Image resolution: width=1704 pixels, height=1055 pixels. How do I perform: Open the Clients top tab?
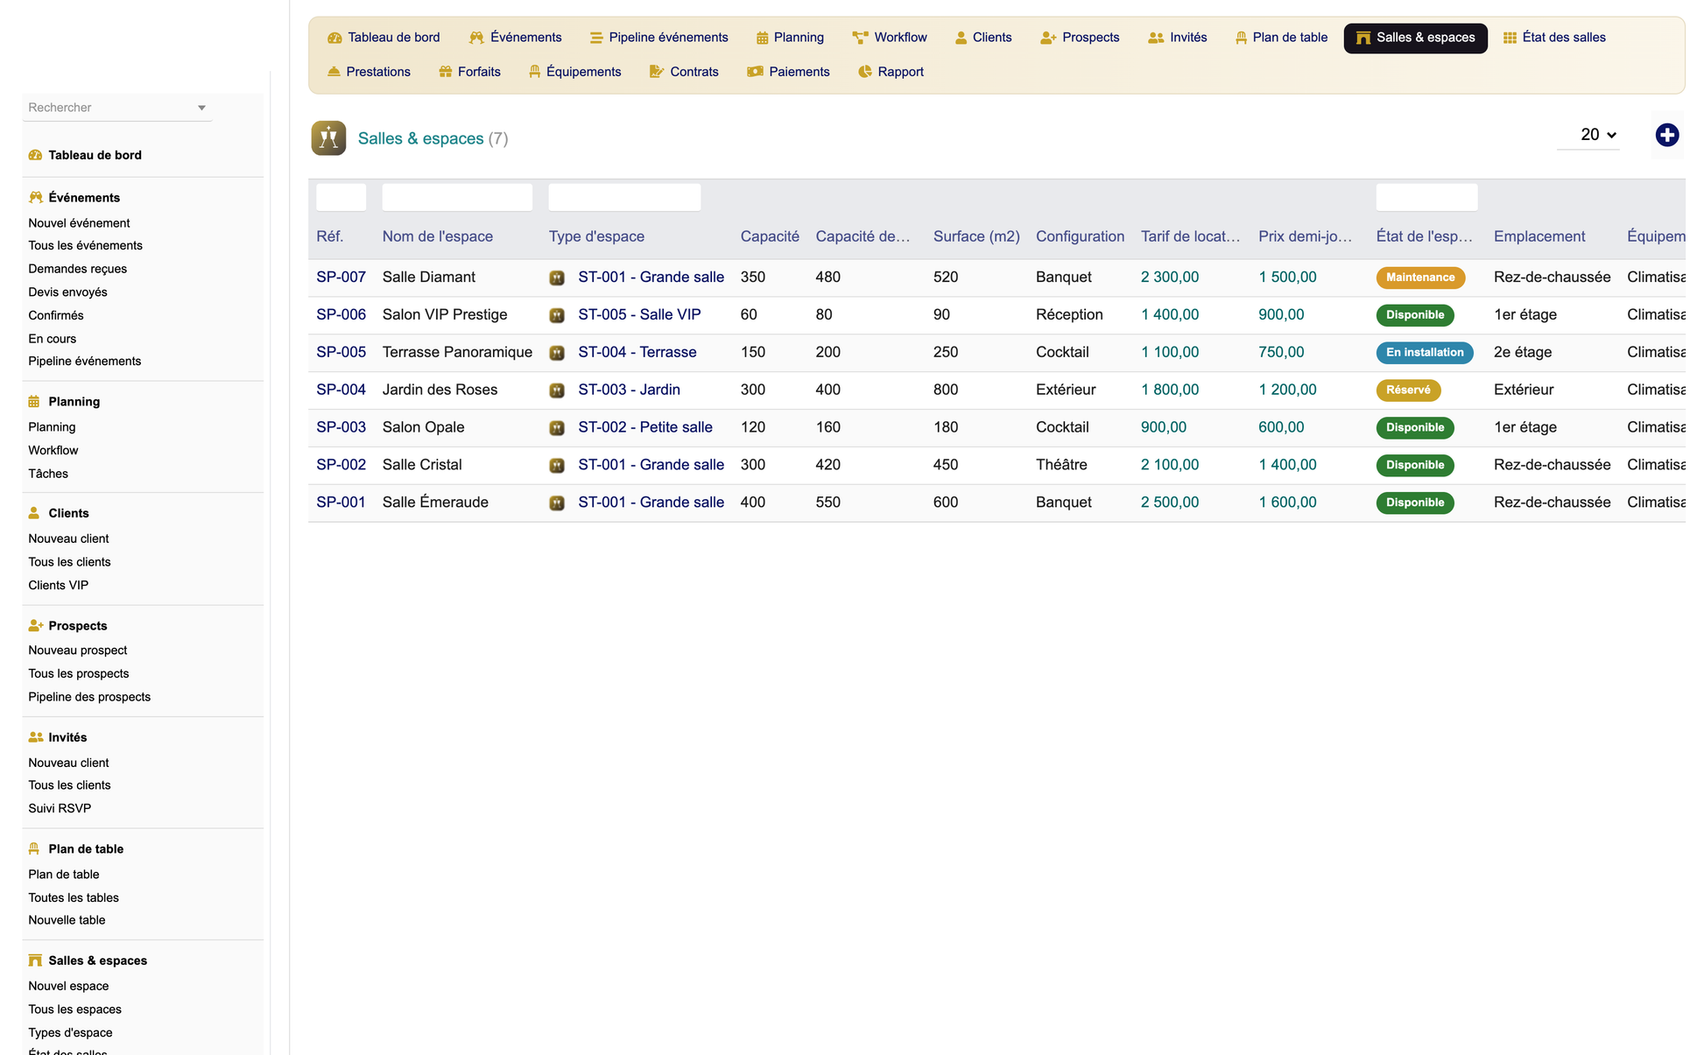(983, 38)
